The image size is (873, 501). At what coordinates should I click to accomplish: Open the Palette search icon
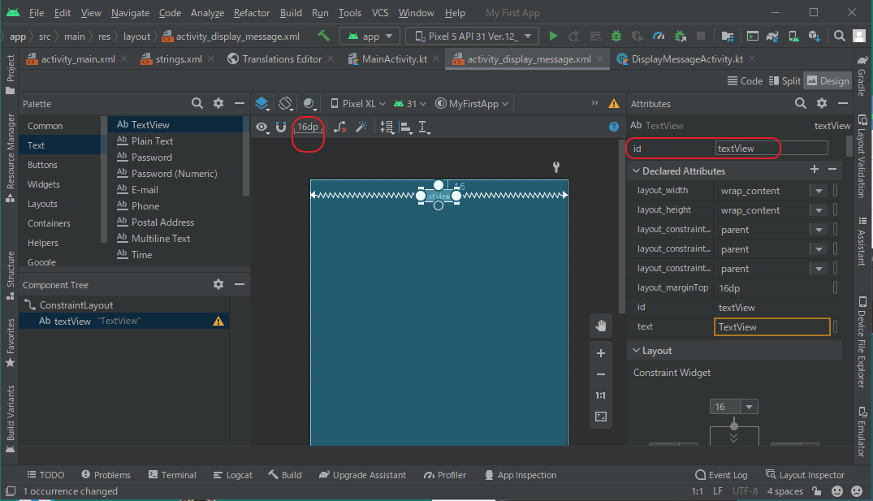197,104
